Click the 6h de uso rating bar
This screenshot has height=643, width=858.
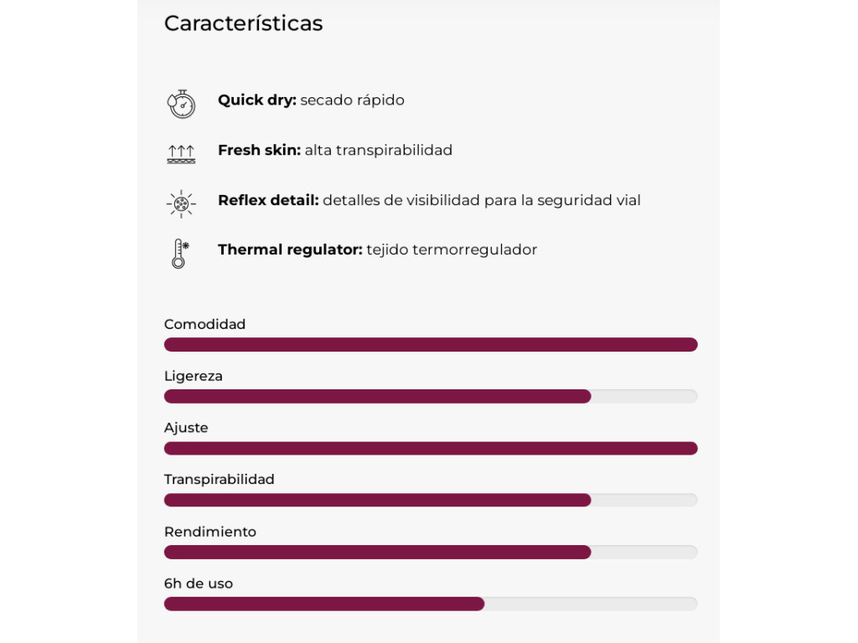tap(431, 604)
